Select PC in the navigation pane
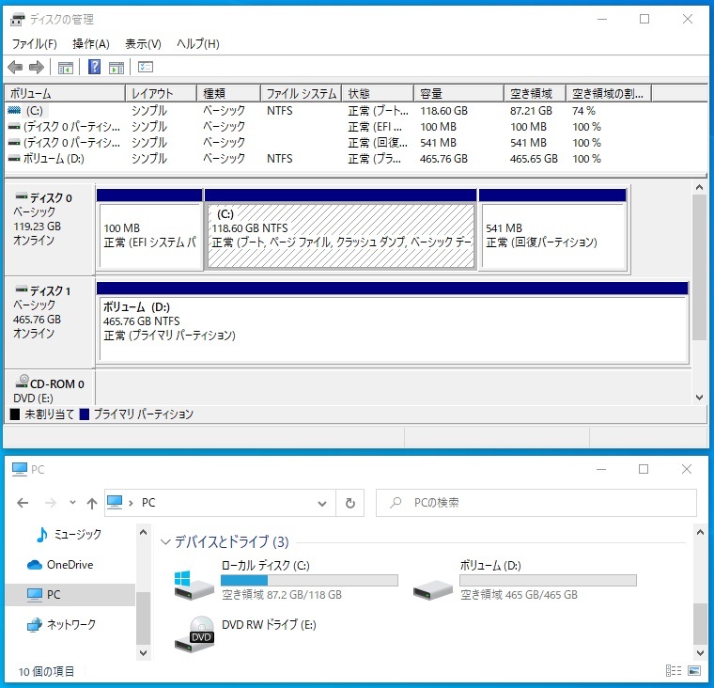The image size is (714, 688). coord(70,595)
